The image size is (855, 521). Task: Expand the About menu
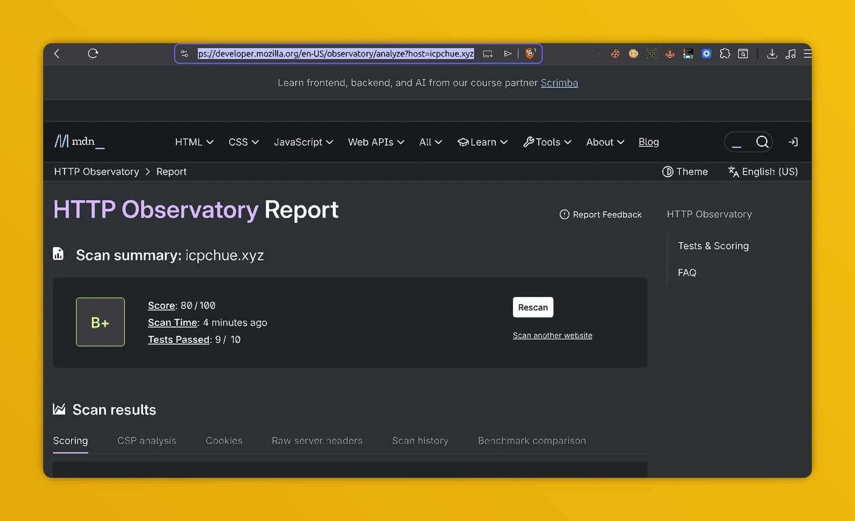point(605,142)
